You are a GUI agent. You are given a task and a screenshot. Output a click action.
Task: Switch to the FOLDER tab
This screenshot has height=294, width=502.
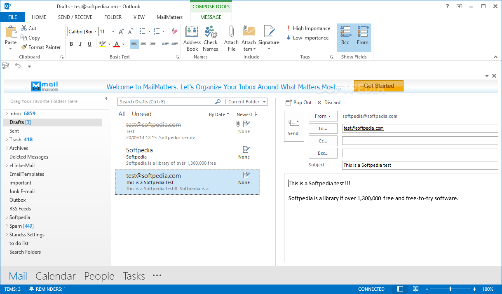coord(113,17)
